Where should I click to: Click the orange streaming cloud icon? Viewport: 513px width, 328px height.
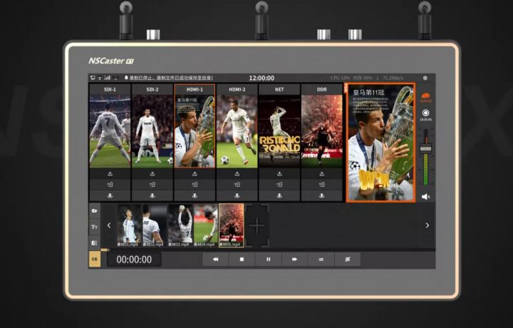point(426,98)
